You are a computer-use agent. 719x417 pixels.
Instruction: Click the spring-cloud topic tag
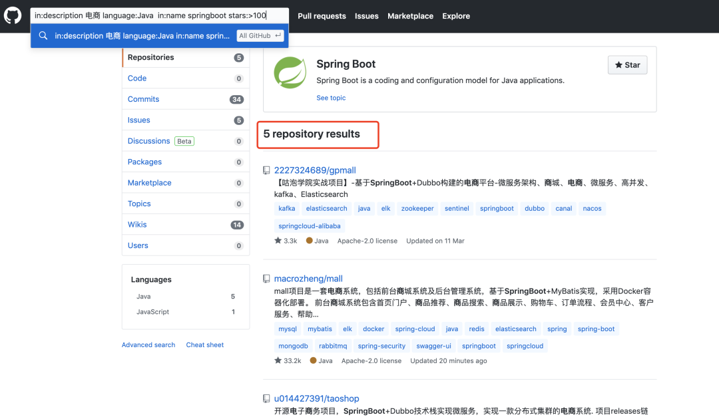[x=415, y=329]
